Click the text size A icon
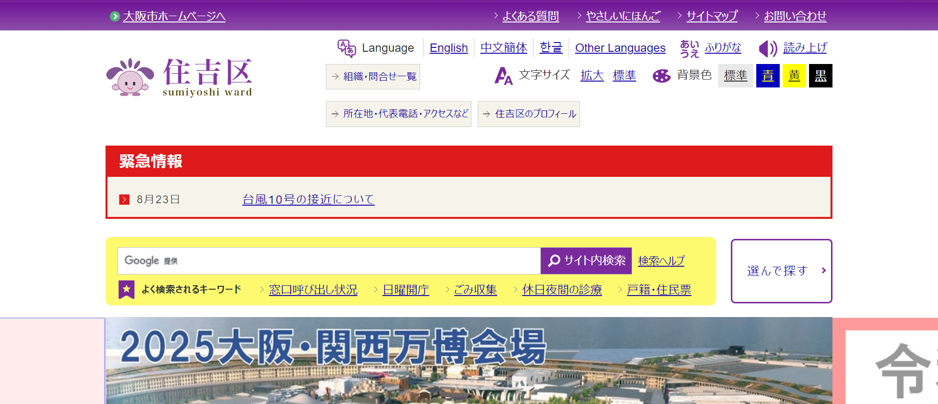 (503, 76)
